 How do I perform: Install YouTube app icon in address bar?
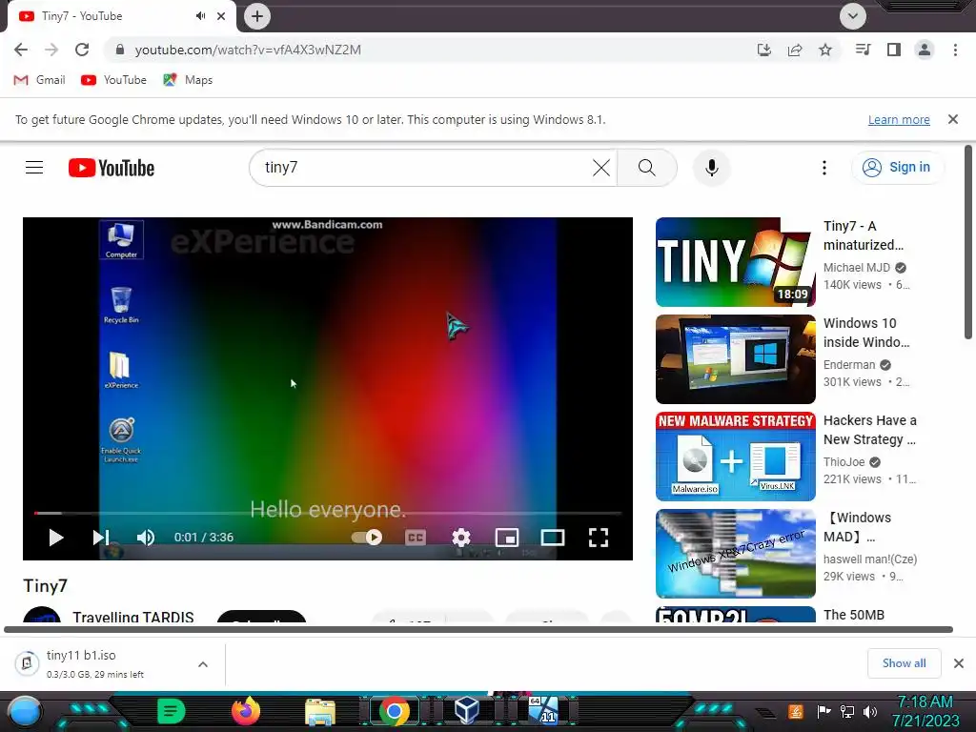tap(764, 50)
